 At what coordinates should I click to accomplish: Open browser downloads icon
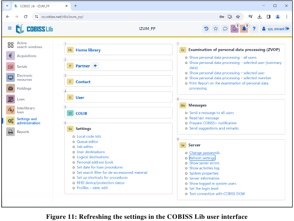click(259, 17)
